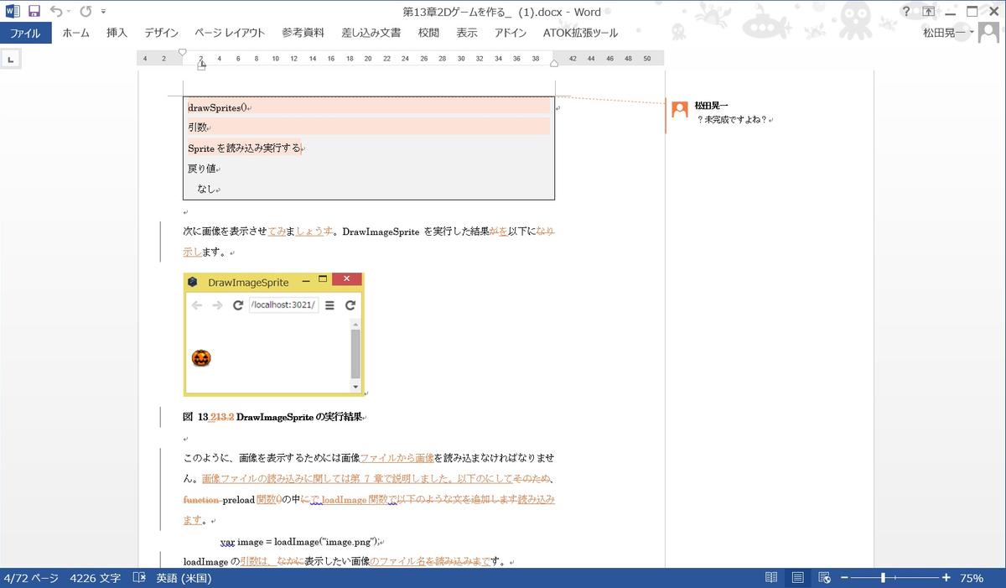Click the 75% zoom level button

pyautogui.click(x=972, y=578)
